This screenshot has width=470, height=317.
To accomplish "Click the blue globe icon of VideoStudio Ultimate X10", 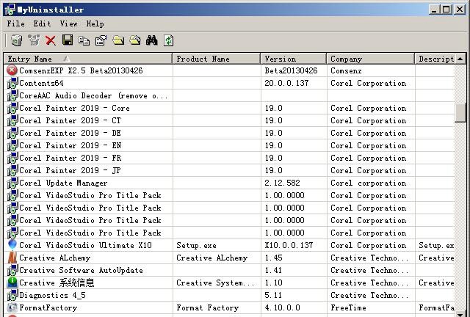I will (x=12, y=245).
